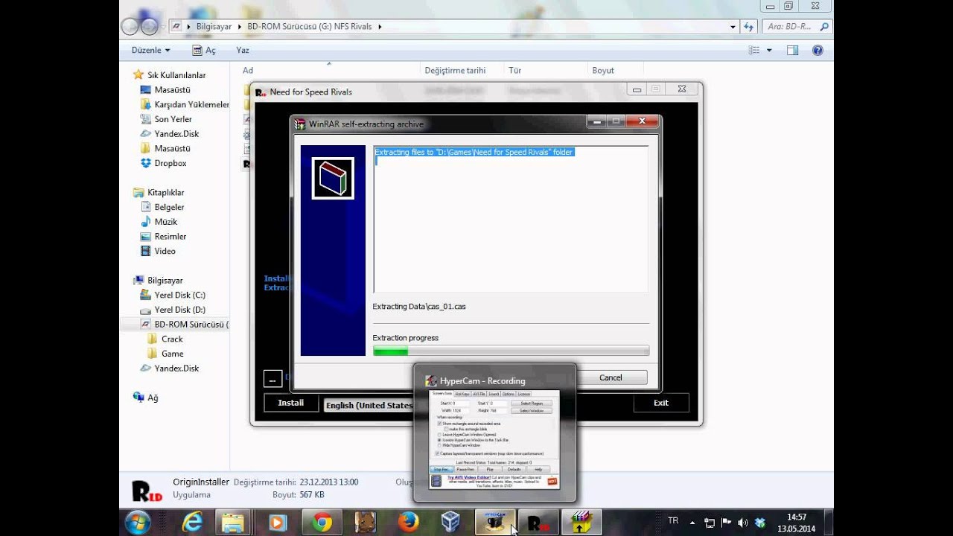Select Kitaplıklar in navigation pane

(165, 192)
